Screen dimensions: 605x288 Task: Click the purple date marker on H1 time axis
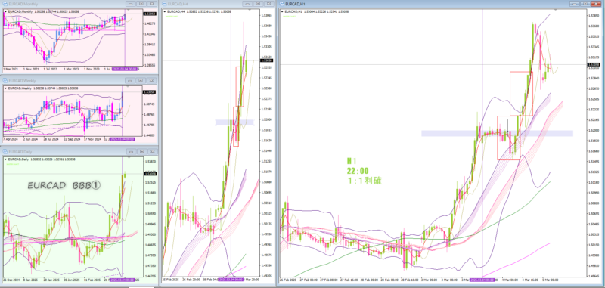point(482,280)
